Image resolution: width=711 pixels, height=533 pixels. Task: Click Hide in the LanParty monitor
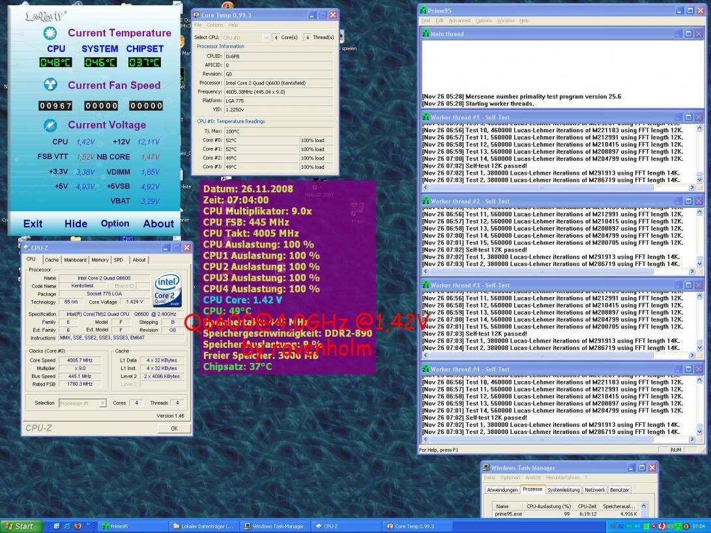tap(76, 223)
